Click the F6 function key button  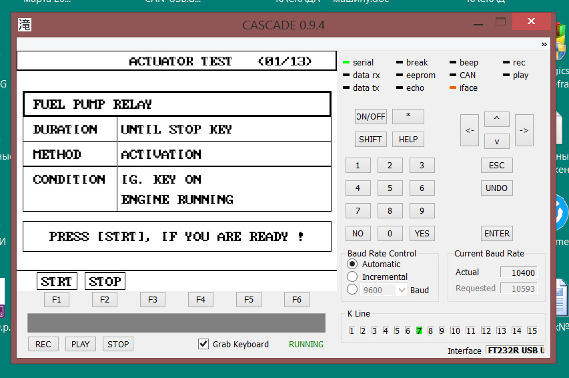point(297,300)
